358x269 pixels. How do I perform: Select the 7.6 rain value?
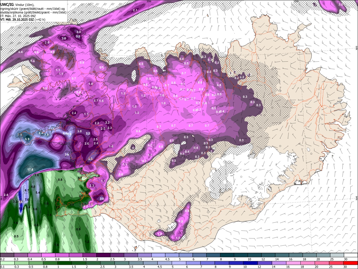point(27,200)
